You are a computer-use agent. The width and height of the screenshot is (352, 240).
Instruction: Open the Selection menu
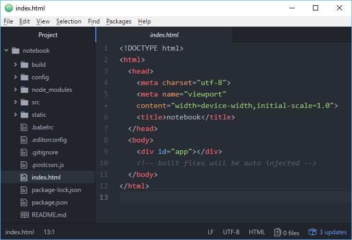coord(69,21)
